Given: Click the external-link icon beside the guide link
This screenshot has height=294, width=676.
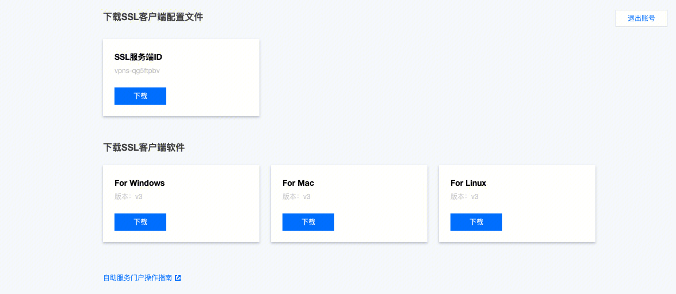Looking at the screenshot, I should click(178, 278).
